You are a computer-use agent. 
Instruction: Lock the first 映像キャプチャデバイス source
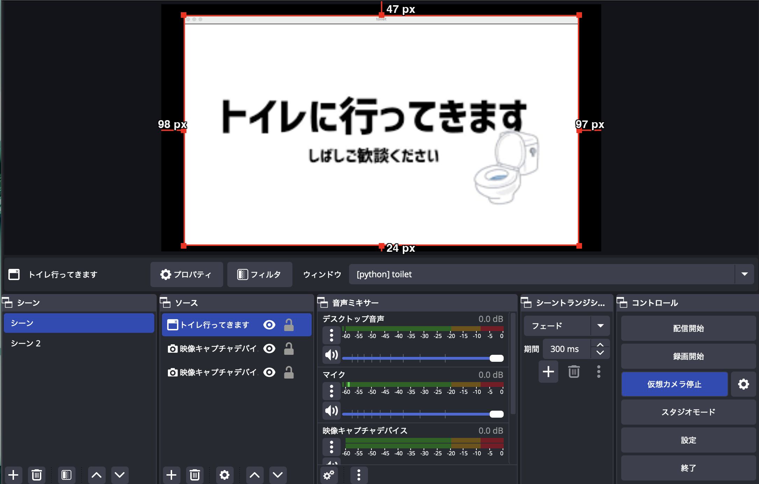tap(289, 348)
